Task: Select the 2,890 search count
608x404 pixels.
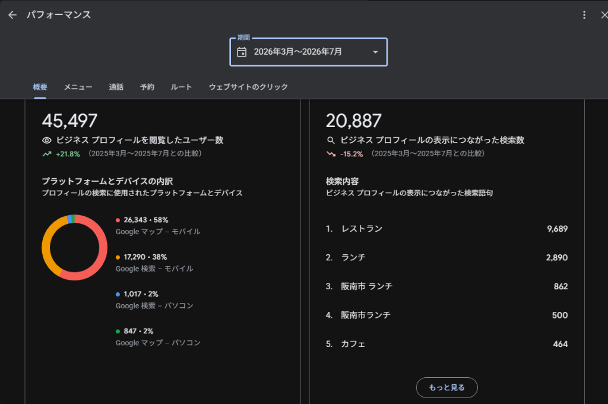Action: click(557, 258)
